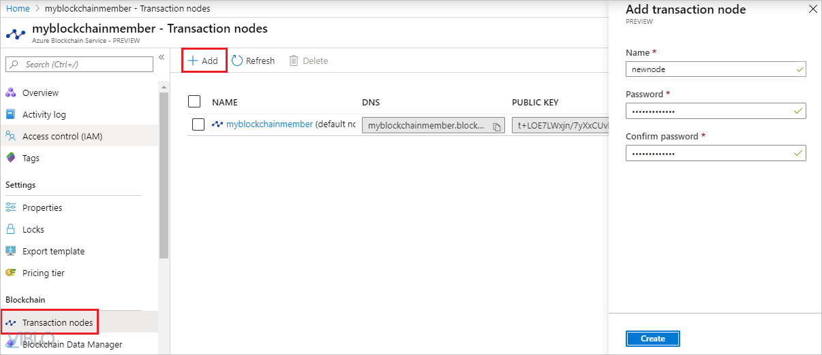The image size is (822, 355).
Task: Focus the Confirm password field
Action: [x=709, y=153]
